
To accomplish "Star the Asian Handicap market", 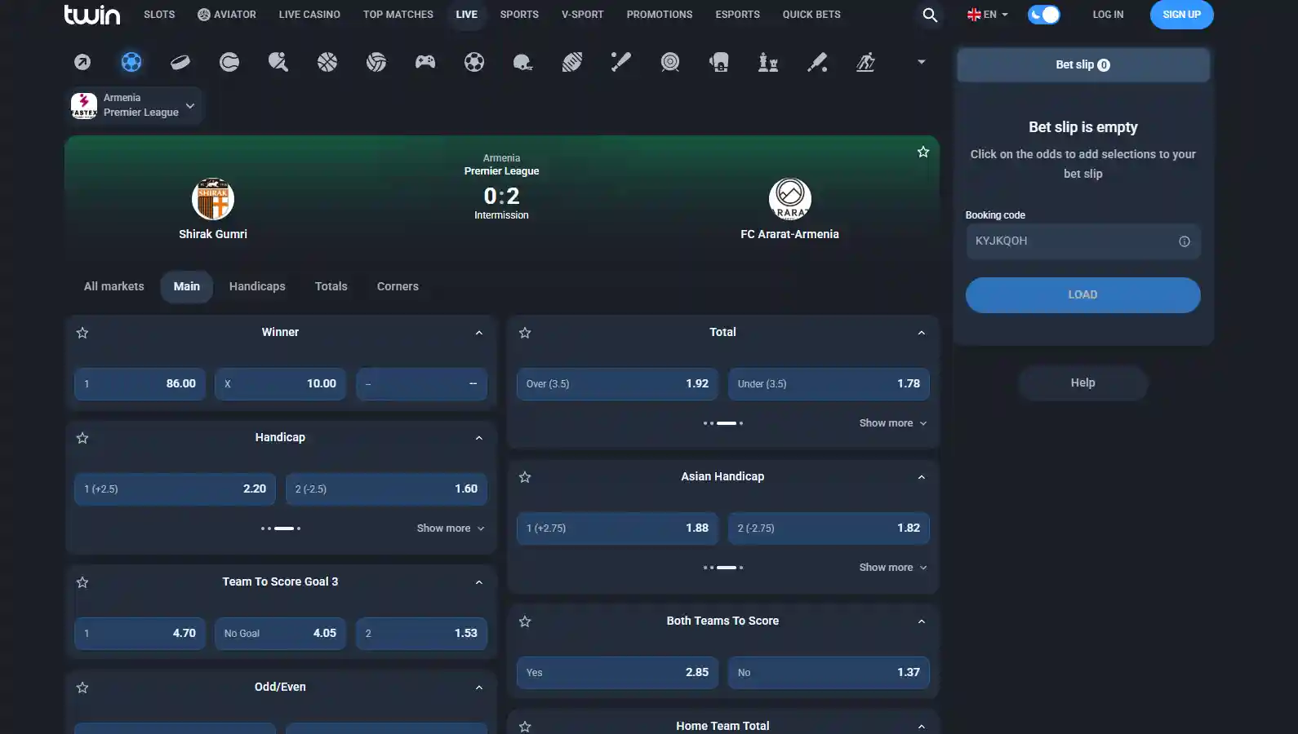I will [525, 477].
